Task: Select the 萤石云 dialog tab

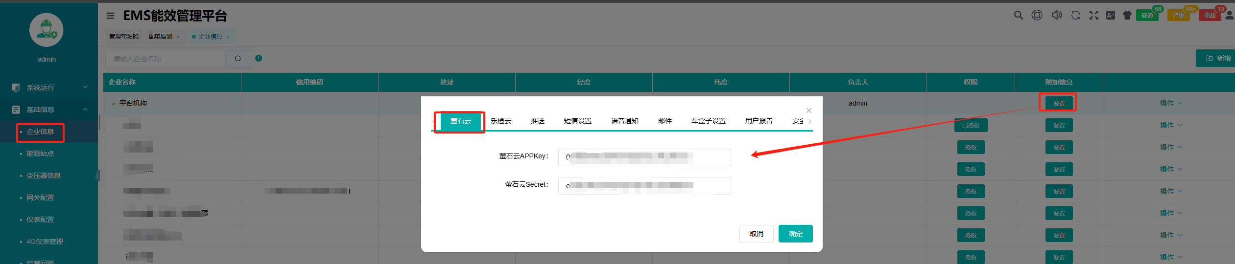Action: click(461, 121)
